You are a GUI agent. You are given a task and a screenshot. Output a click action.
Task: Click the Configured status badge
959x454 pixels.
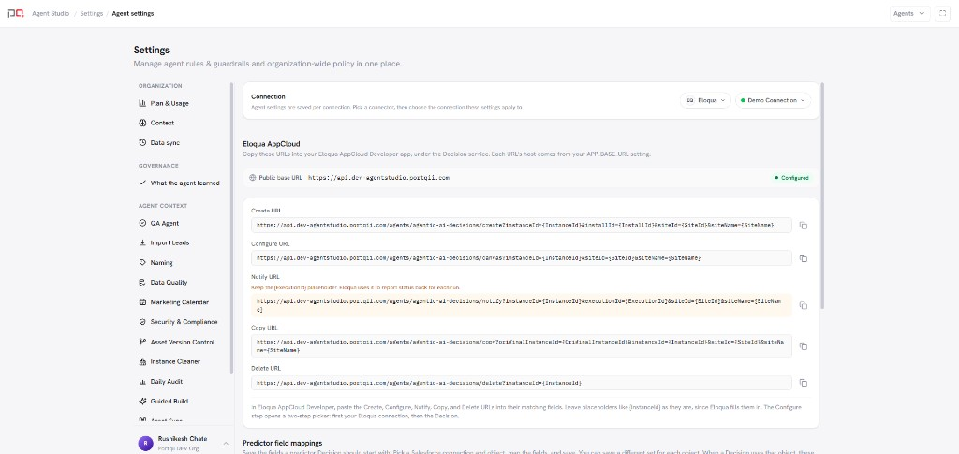[x=791, y=178]
